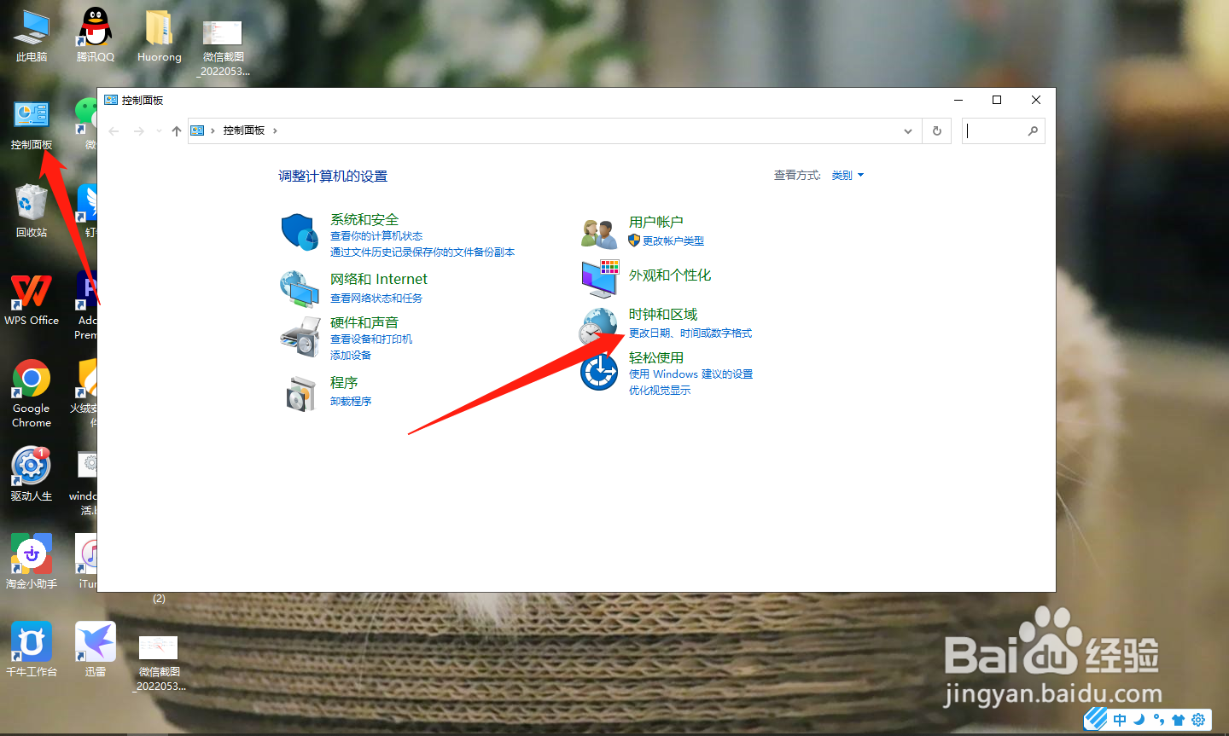Open 千牛工作台 from the desktop
1229x736 pixels.
tap(31, 641)
